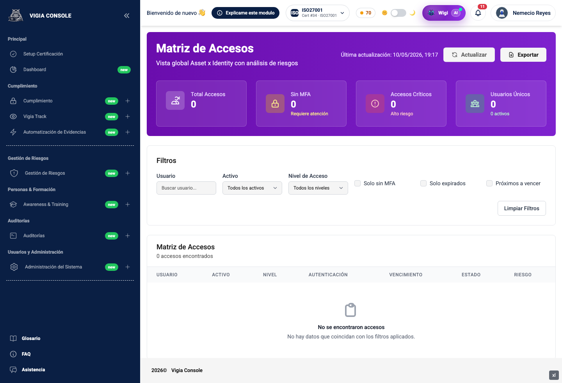Click the Exportar button
Viewport: 562px width, 383px height.
[x=523, y=55]
